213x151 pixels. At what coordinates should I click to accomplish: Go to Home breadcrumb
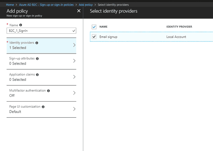click(x=10, y=5)
